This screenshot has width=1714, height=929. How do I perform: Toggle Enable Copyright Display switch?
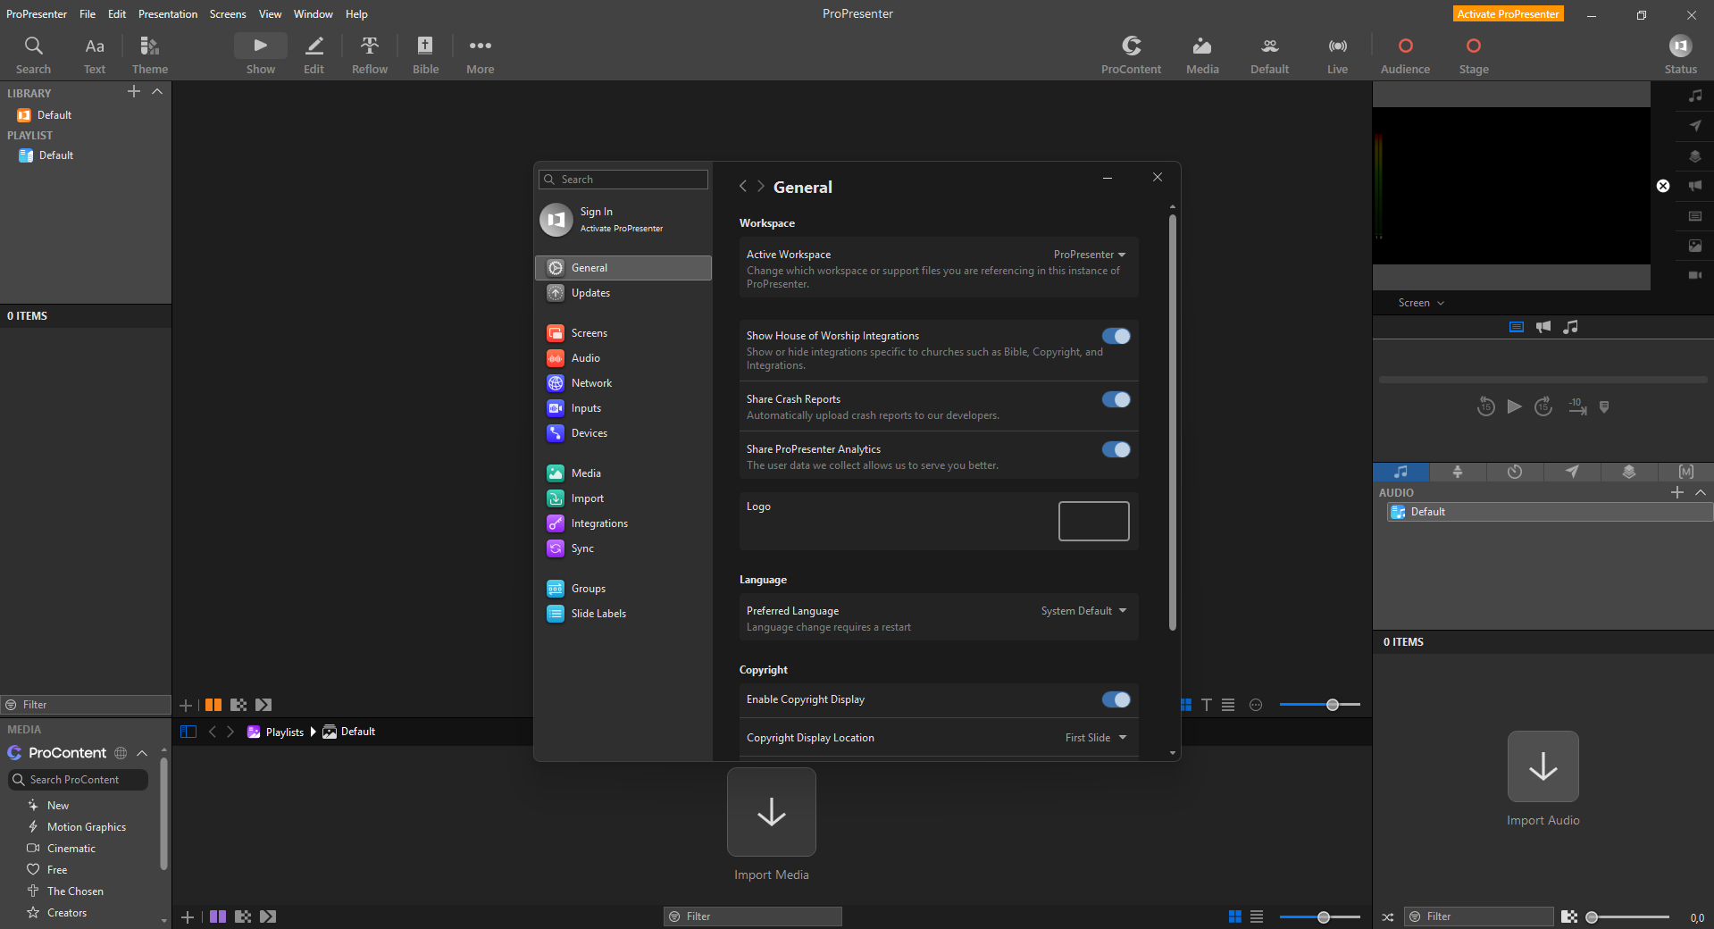1116,699
